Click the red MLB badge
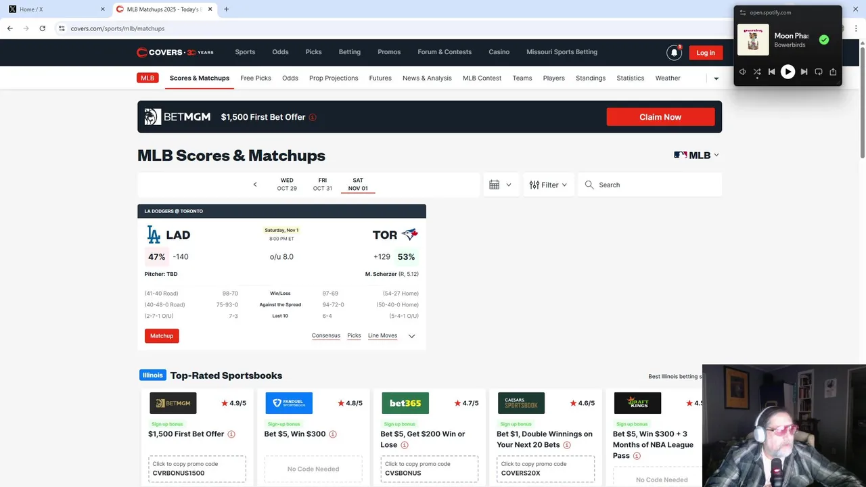 click(147, 78)
